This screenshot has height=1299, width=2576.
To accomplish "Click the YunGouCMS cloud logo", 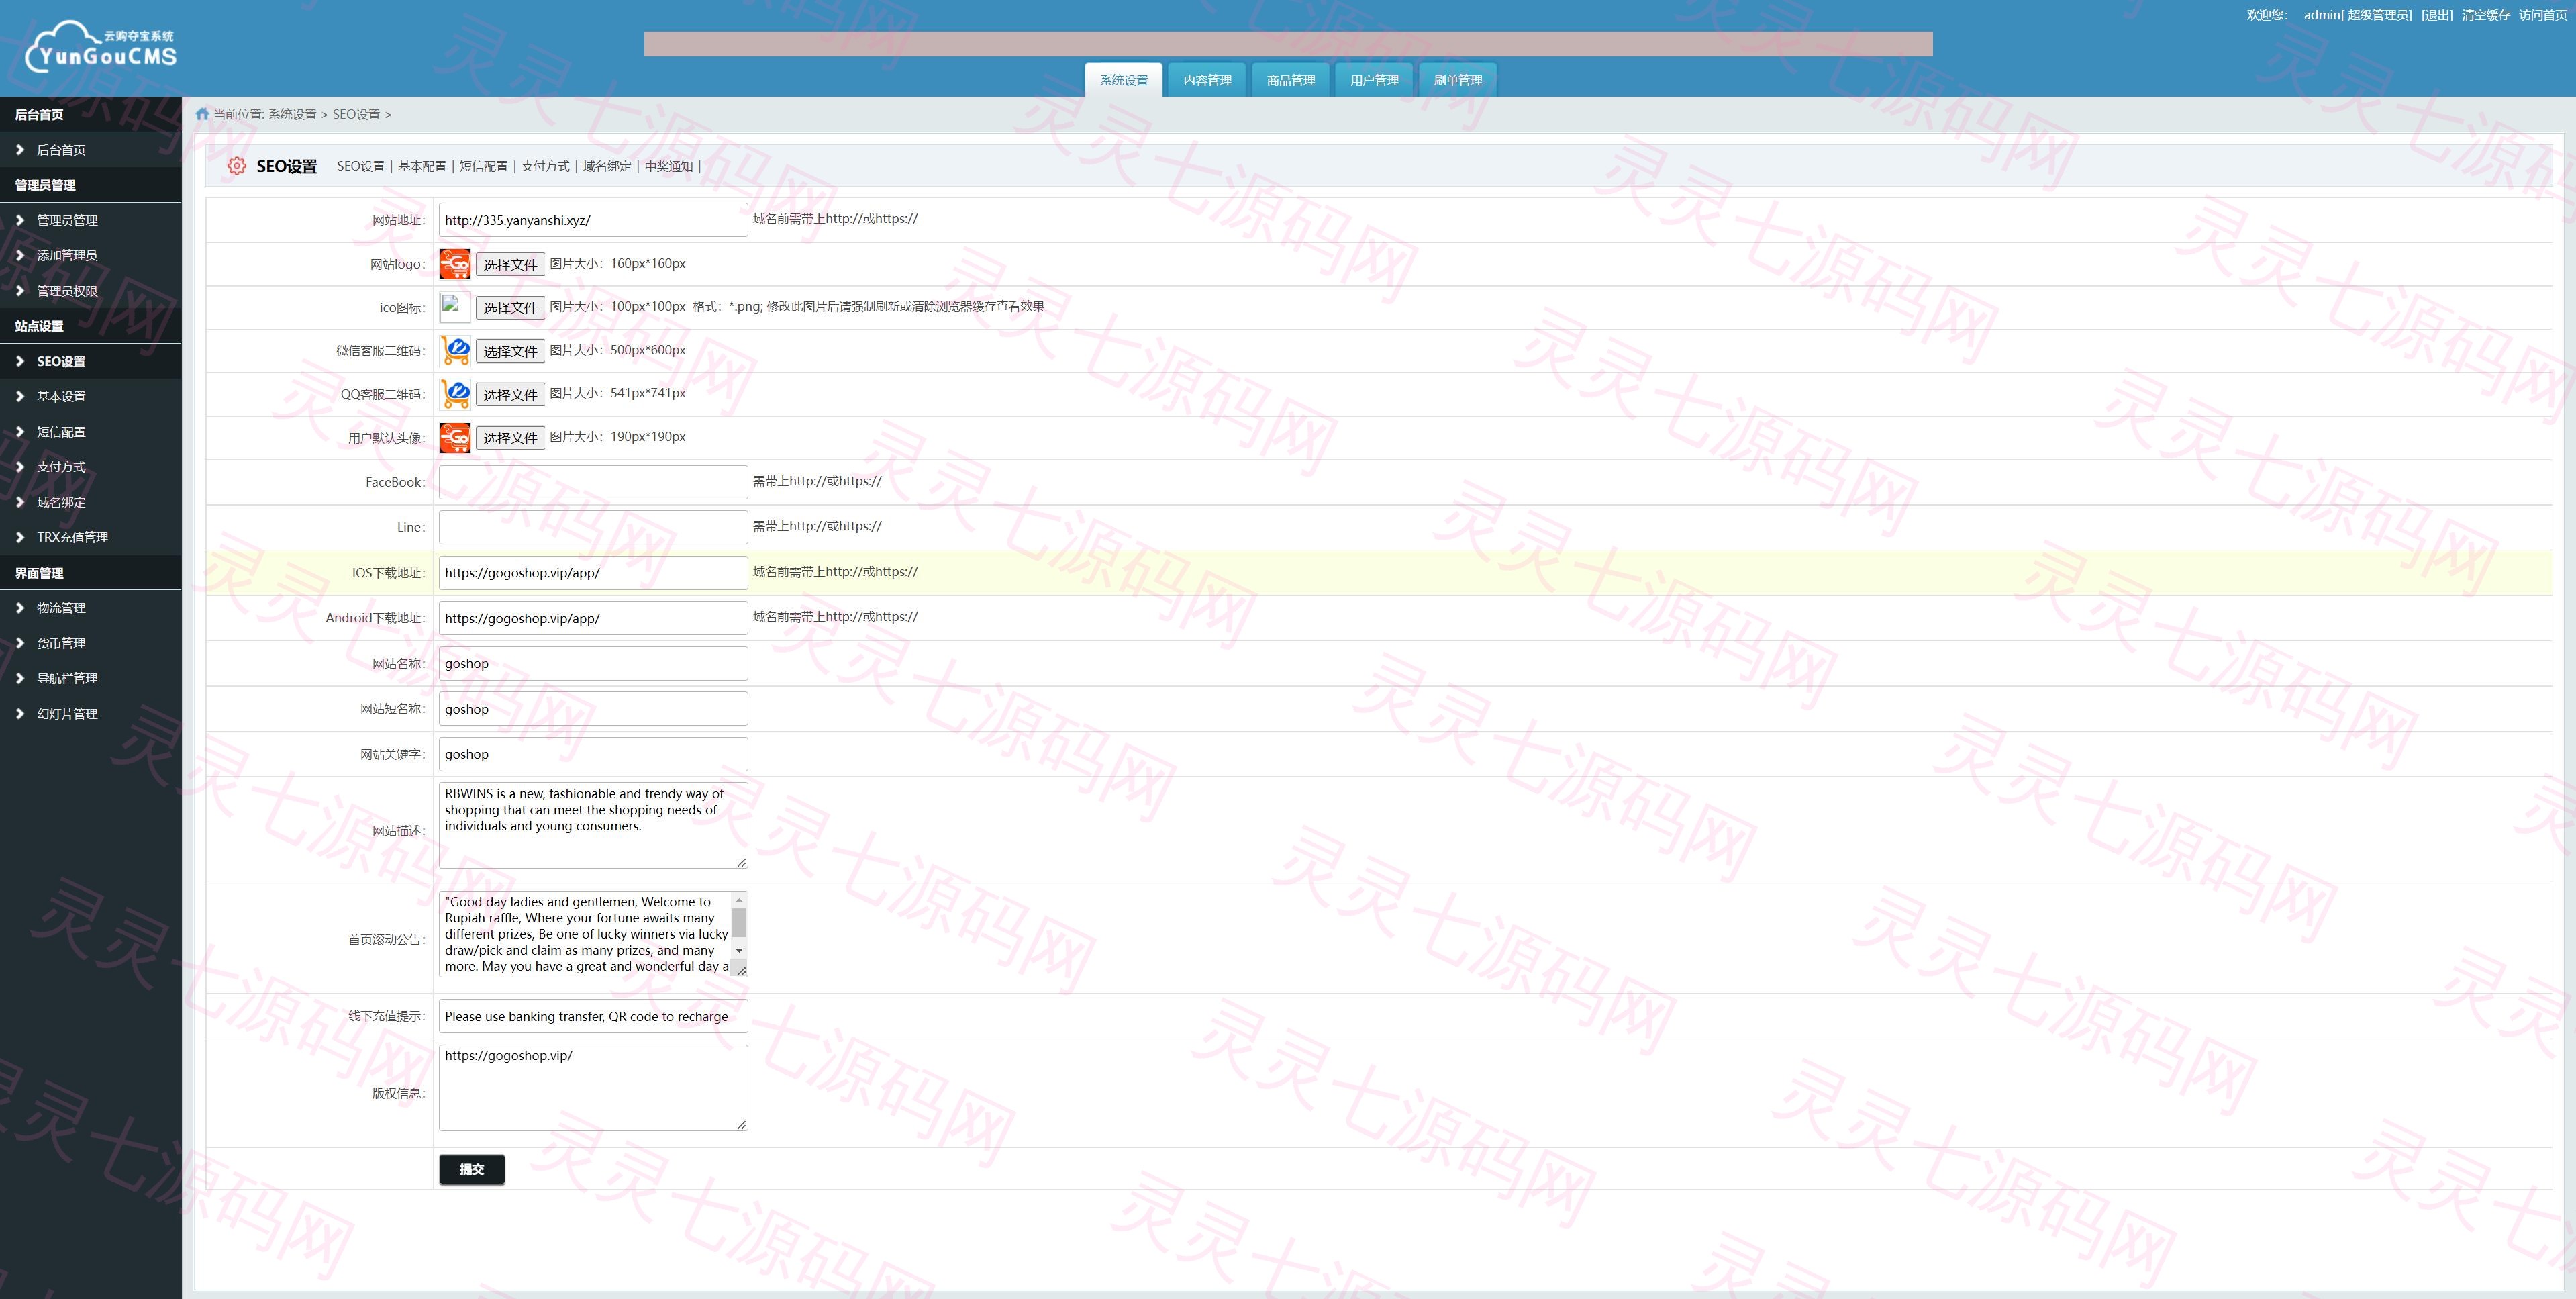I will point(101,47).
